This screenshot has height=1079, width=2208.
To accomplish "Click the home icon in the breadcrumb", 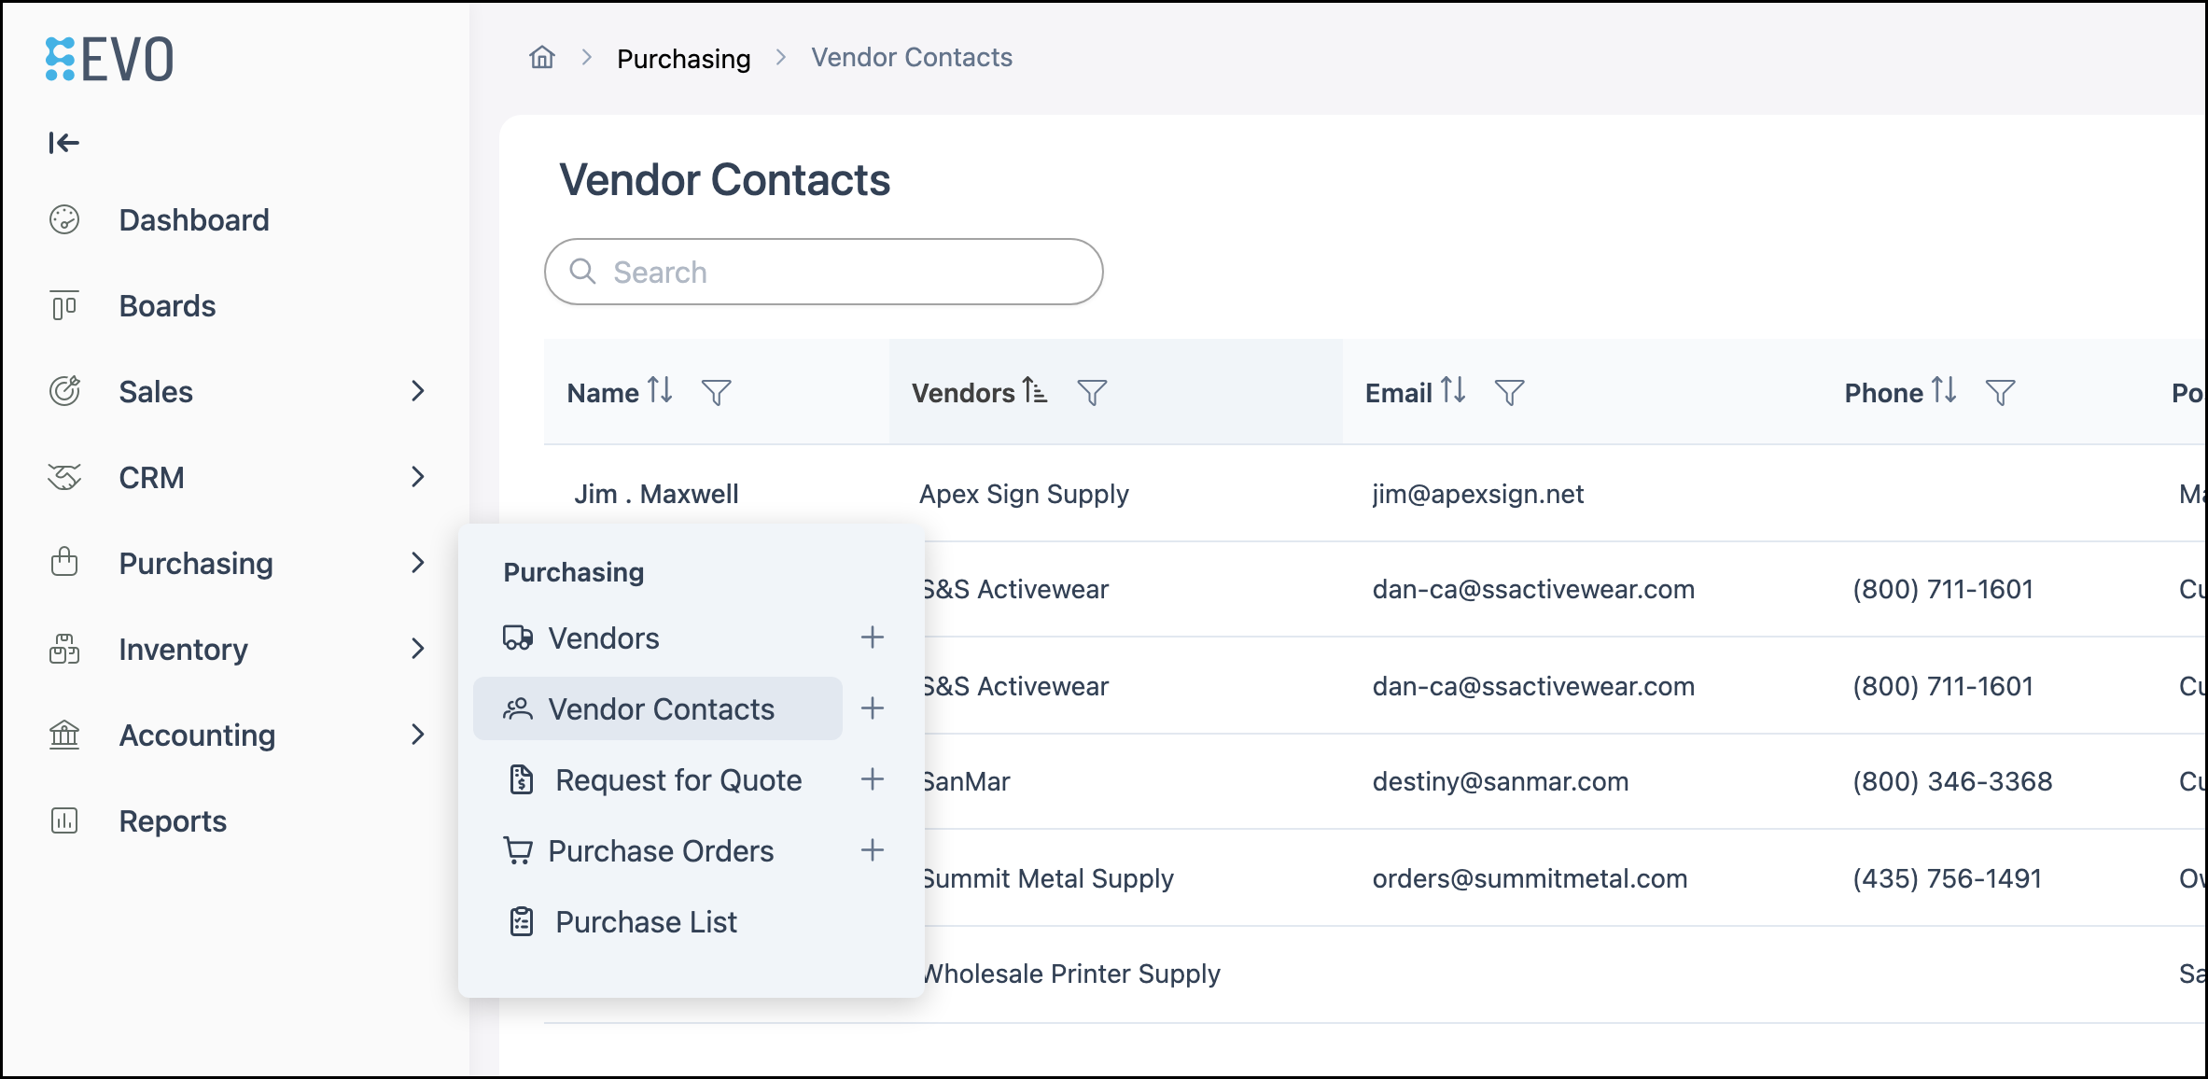I will point(542,58).
